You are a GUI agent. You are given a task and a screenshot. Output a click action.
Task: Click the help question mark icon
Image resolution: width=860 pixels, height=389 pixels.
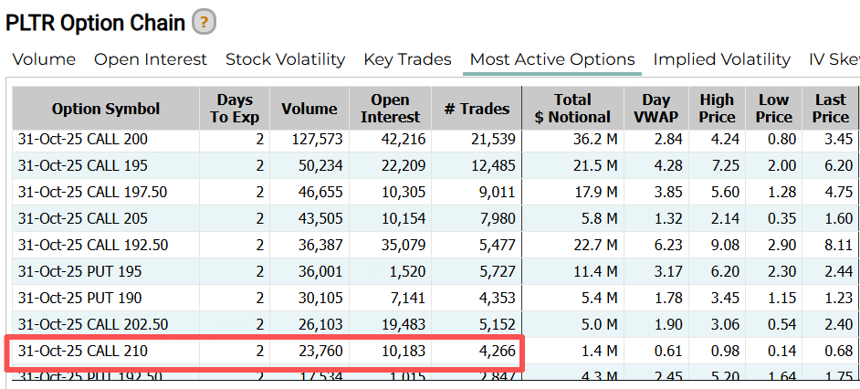[x=205, y=22]
